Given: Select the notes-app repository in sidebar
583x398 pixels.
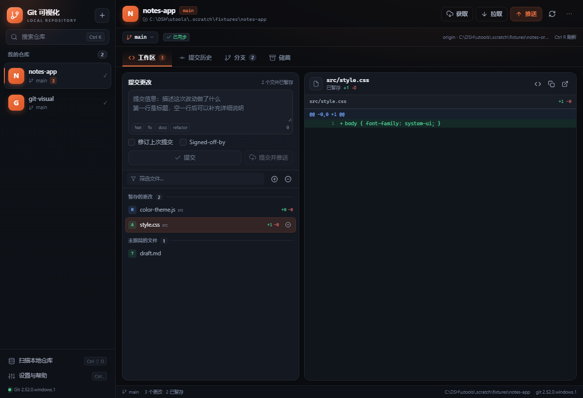Looking at the screenshot, I should click(x=57, y=76).
